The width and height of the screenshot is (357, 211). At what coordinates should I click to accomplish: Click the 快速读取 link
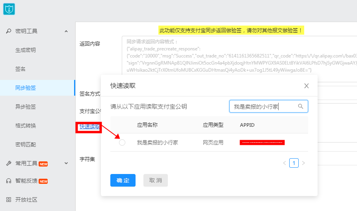(89, 127)
